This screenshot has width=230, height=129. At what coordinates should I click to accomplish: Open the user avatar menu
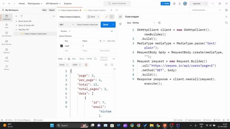click(x=185, y=4)
